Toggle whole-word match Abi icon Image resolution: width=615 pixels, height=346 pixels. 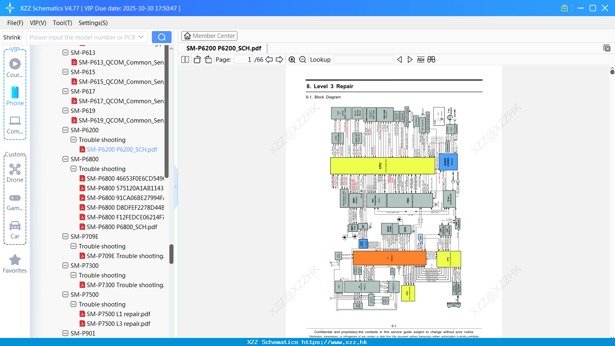pyautogui.click(x=420, y=59)
